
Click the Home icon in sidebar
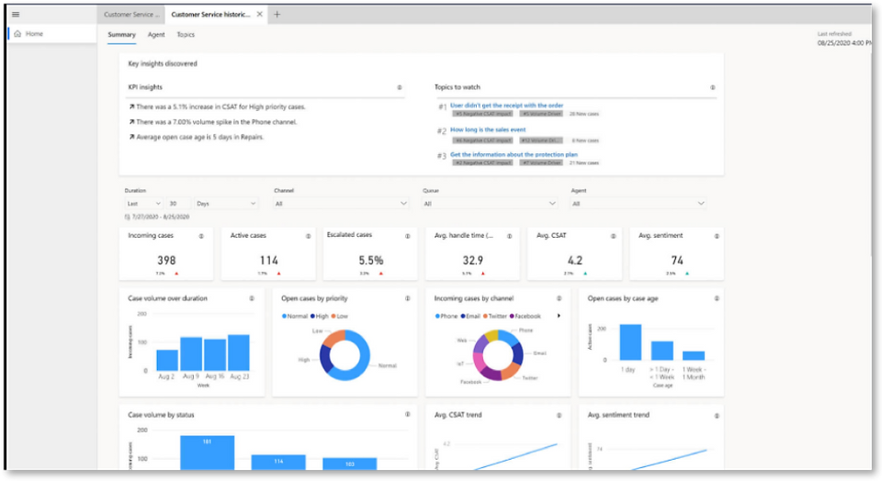(x=17, y=34)
